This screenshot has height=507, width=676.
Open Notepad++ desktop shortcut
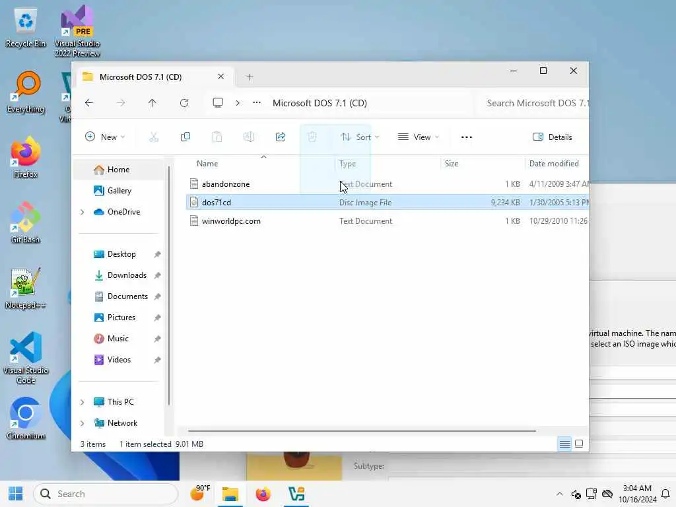click(x=26, y=288)
